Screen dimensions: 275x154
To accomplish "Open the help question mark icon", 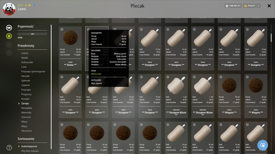I will [9, 148].
